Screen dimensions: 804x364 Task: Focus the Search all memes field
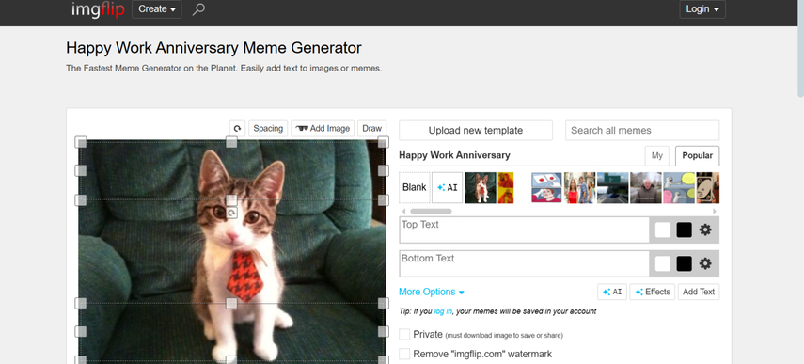642,130
